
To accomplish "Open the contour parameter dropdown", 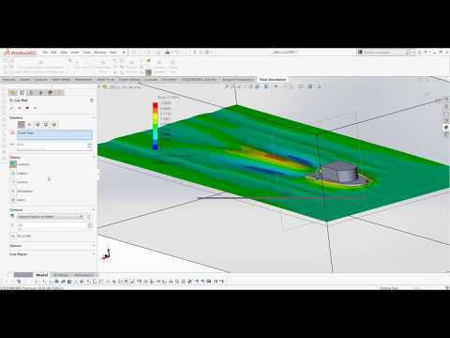I will [81, 217].
